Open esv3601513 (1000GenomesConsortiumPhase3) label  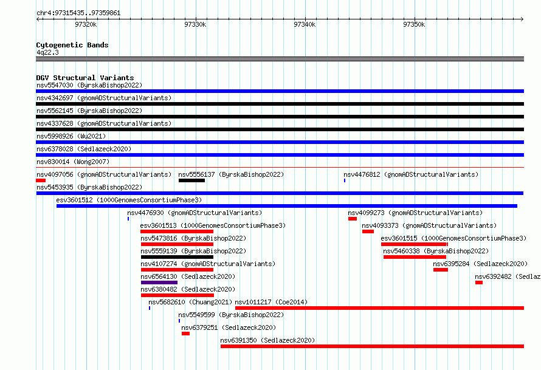(x=213, y=225)
